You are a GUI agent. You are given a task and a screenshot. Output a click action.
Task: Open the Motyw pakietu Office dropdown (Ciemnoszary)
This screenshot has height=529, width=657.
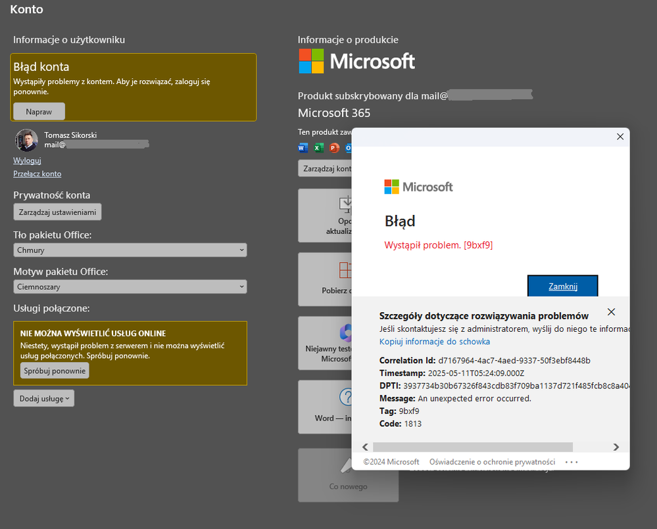point(130,287)
